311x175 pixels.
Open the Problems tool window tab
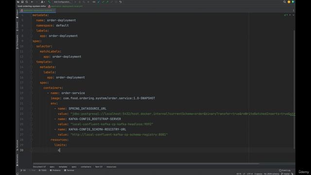pyautogui.click(x=55, y=170)
